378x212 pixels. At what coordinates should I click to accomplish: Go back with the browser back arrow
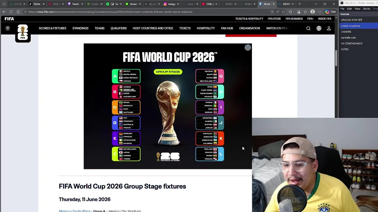point(4,12)
